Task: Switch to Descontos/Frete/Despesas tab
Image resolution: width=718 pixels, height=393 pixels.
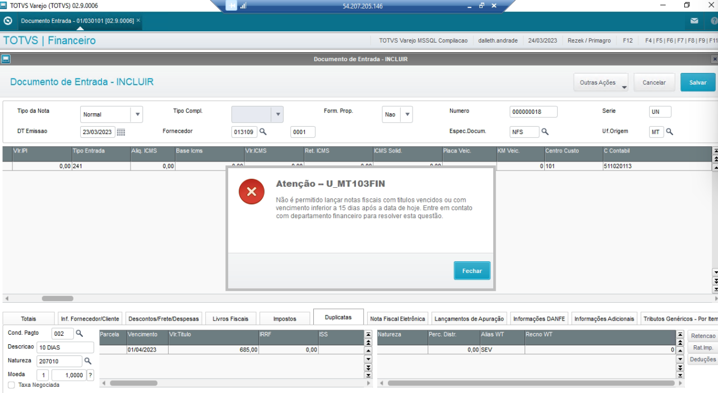Action: pyautogui.click(x=164, y=318)
